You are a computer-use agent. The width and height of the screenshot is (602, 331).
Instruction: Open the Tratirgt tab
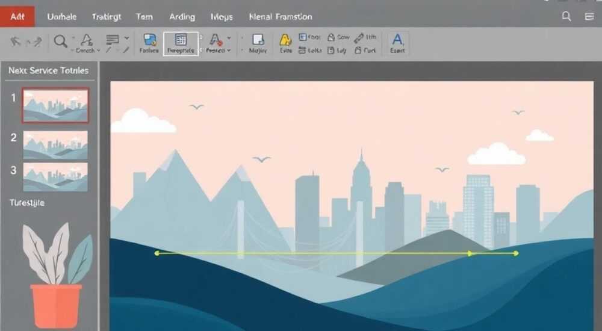107,17
